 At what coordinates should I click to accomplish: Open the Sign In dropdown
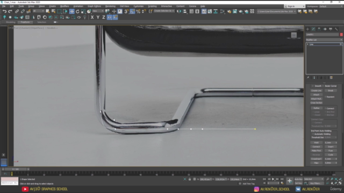(x=295, y=6)
